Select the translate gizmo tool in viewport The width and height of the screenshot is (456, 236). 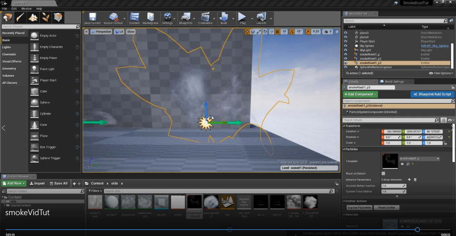coord(247,32)
